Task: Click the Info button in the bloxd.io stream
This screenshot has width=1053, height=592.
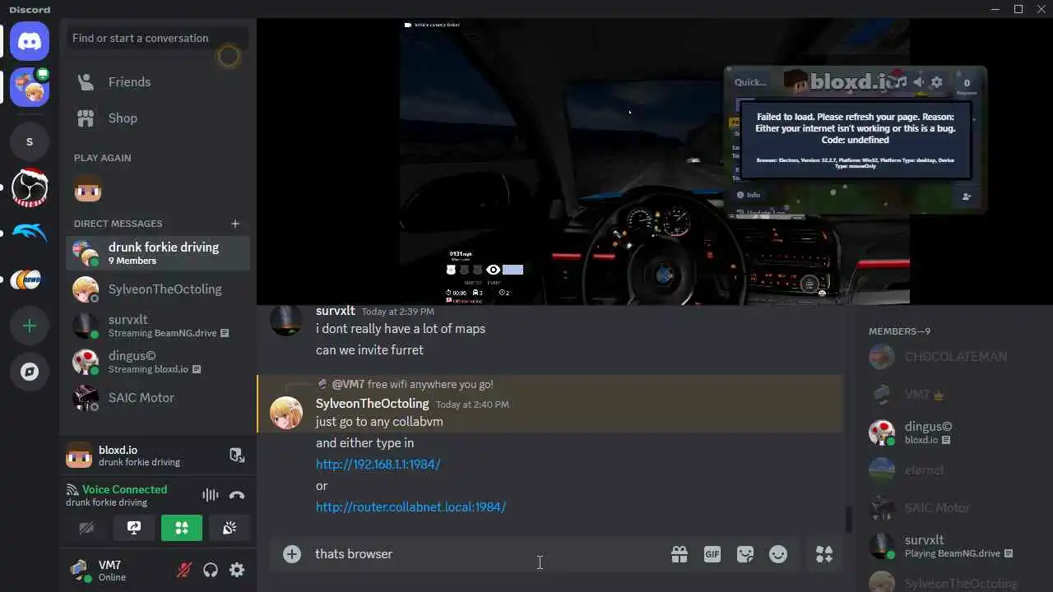Action: pos(749,195)
